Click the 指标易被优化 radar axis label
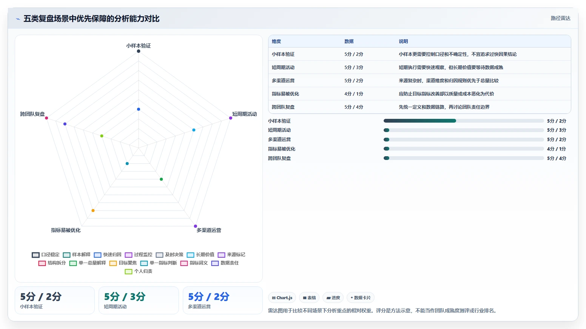 [66, 230]
